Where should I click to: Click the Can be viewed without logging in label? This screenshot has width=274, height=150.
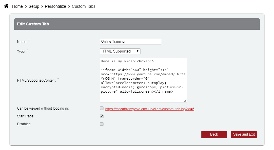click(x=43, y=108)
